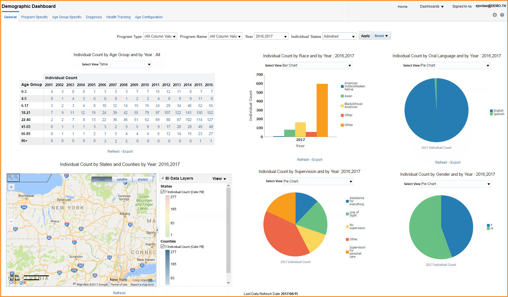Uncheck States Individual Count (Color Fill)
508x297 pixels.
[x=162, y=192]
